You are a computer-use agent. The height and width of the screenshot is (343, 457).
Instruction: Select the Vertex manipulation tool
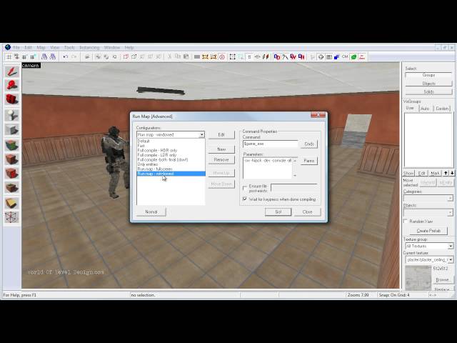(x=11, y=217)
